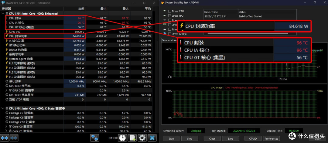
Task: Tick the Stress cache checkbox
Action: click(170, 20)
